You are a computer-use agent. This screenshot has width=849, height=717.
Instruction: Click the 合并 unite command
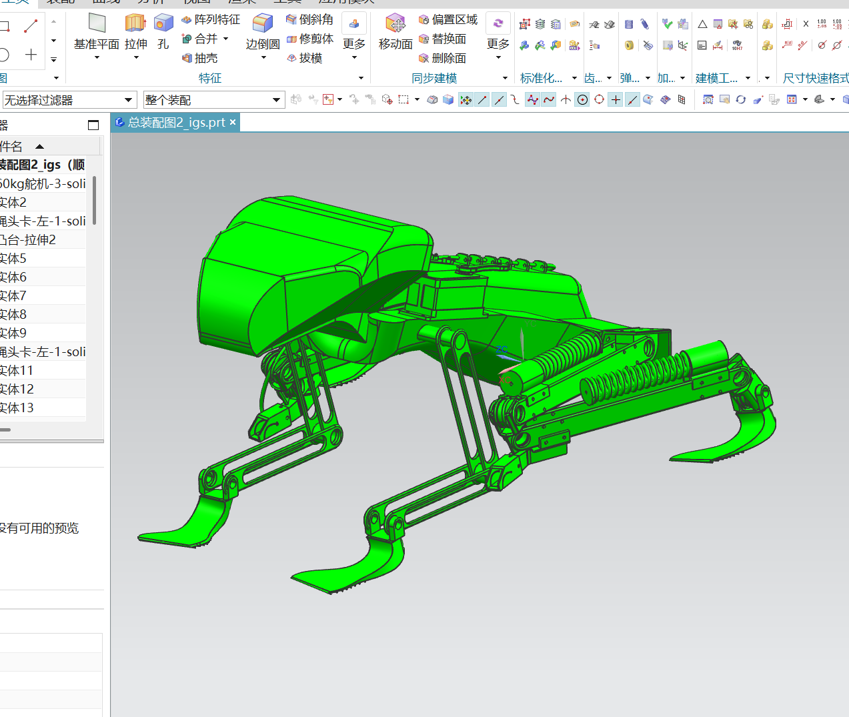200,39
